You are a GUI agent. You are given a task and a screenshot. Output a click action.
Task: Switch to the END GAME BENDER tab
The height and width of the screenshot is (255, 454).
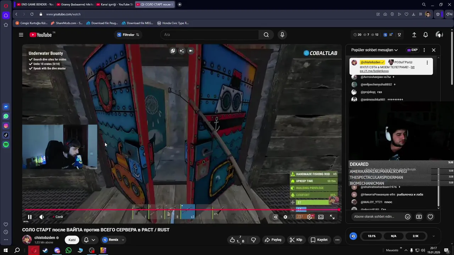point(35,5)
